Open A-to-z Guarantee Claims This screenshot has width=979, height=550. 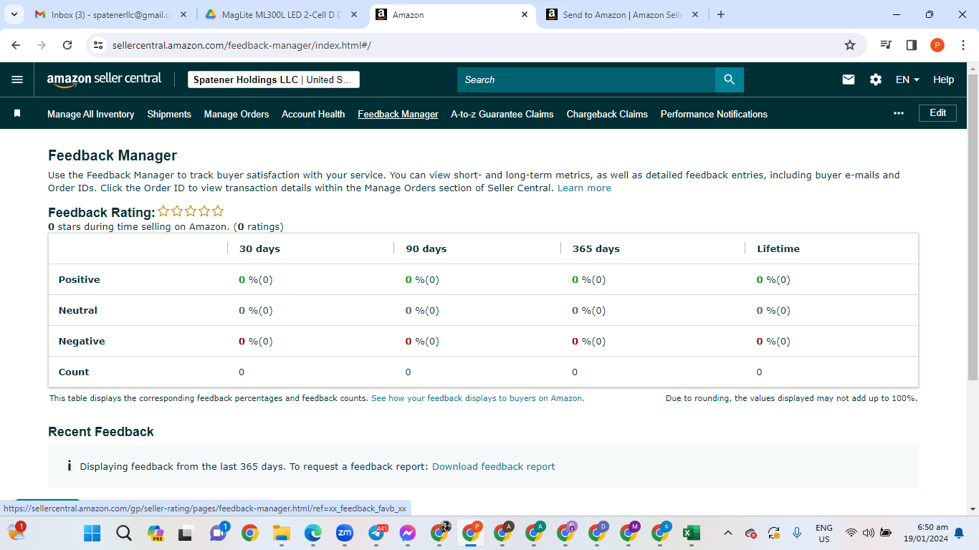point(502,114)
